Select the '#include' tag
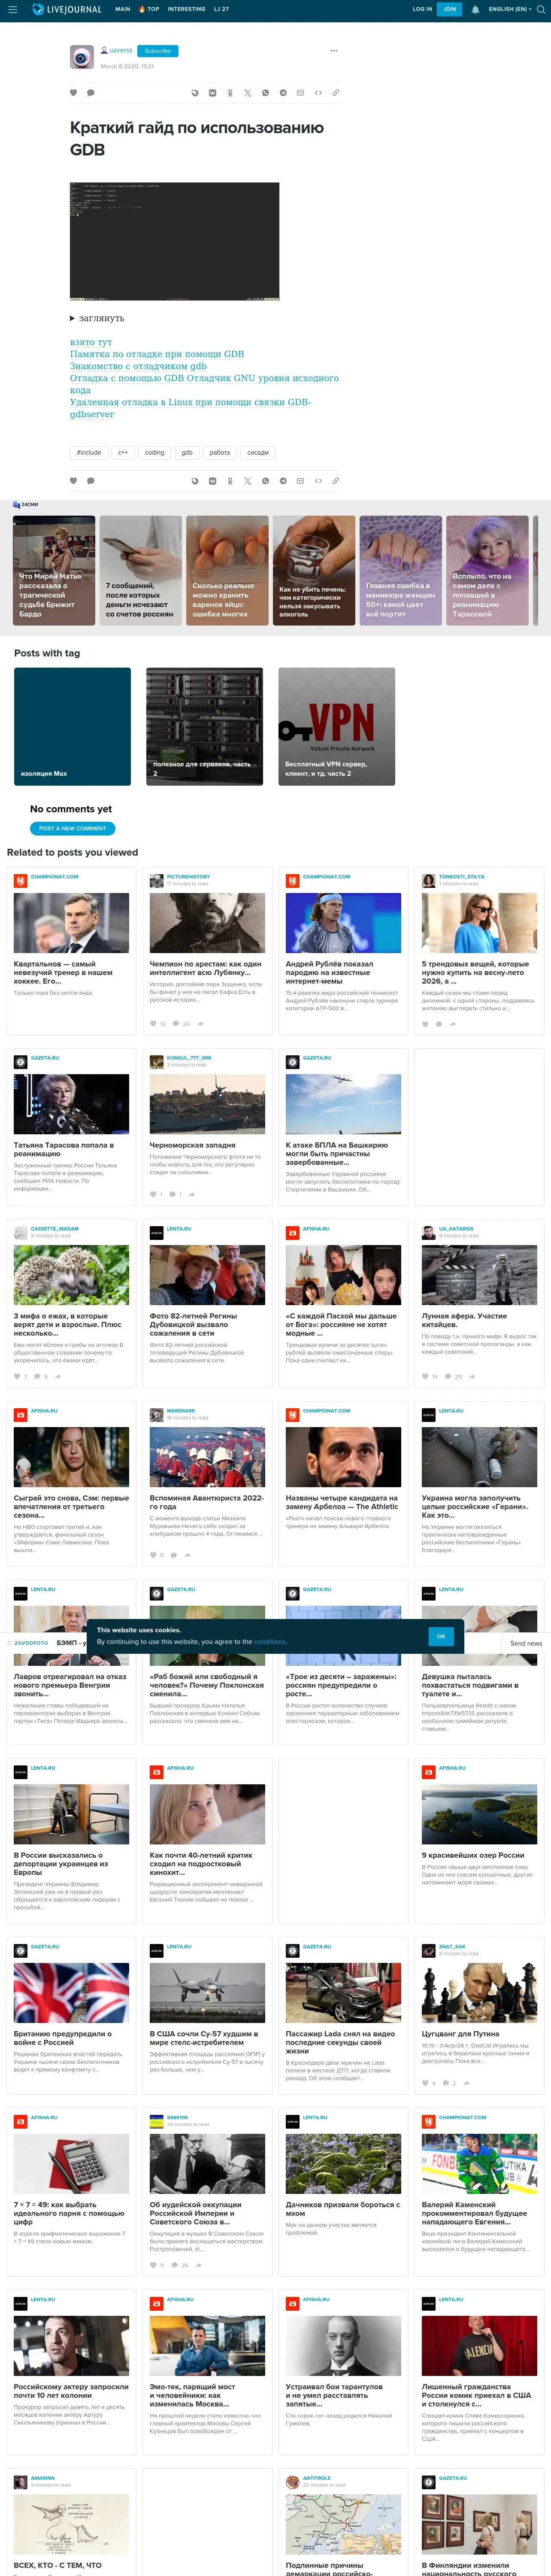Viewport: 551px width, 2576px height. click(89, 452)
